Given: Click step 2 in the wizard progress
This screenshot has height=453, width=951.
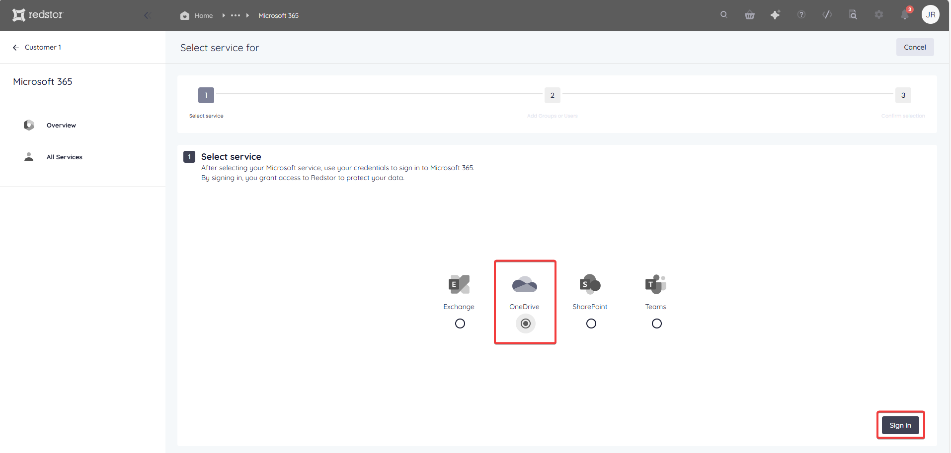Looking at the screenshot, I should (x=552, y=95).
